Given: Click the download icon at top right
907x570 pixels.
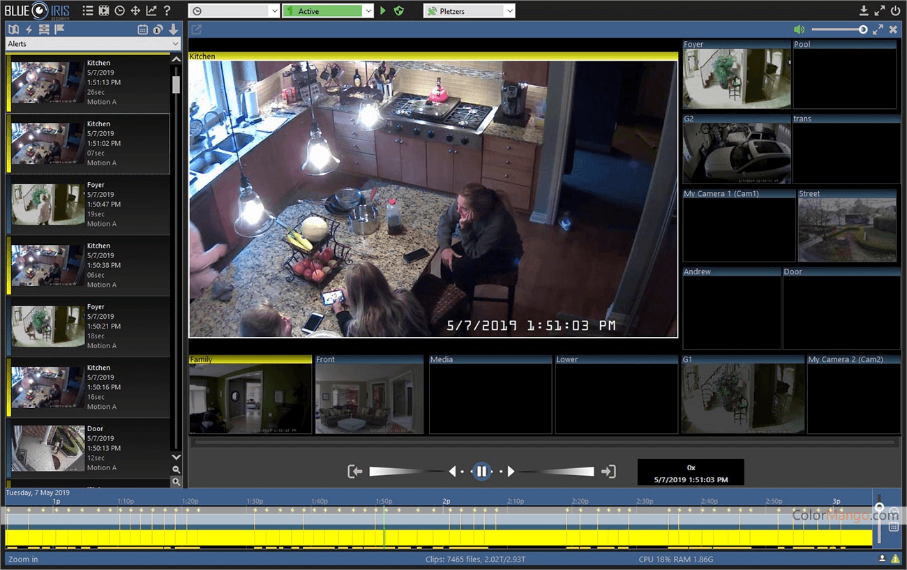Looking at the screenshot, I should (864, 10).
